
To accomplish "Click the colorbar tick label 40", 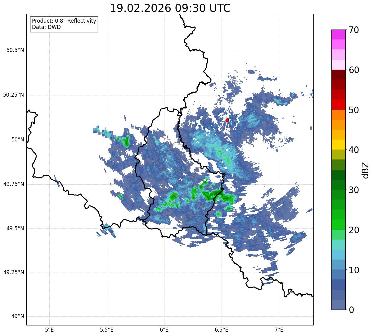I will pyautogui.click(x=354, y=150).
